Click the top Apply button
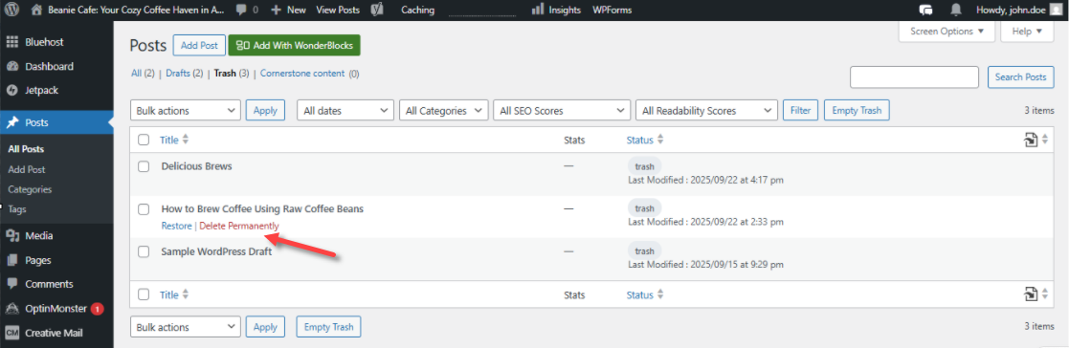 (265, 110)
